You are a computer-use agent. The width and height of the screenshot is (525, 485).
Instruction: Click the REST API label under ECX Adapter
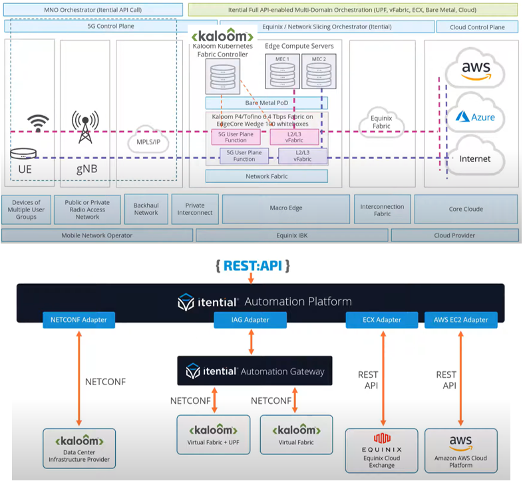pos(369,381)
